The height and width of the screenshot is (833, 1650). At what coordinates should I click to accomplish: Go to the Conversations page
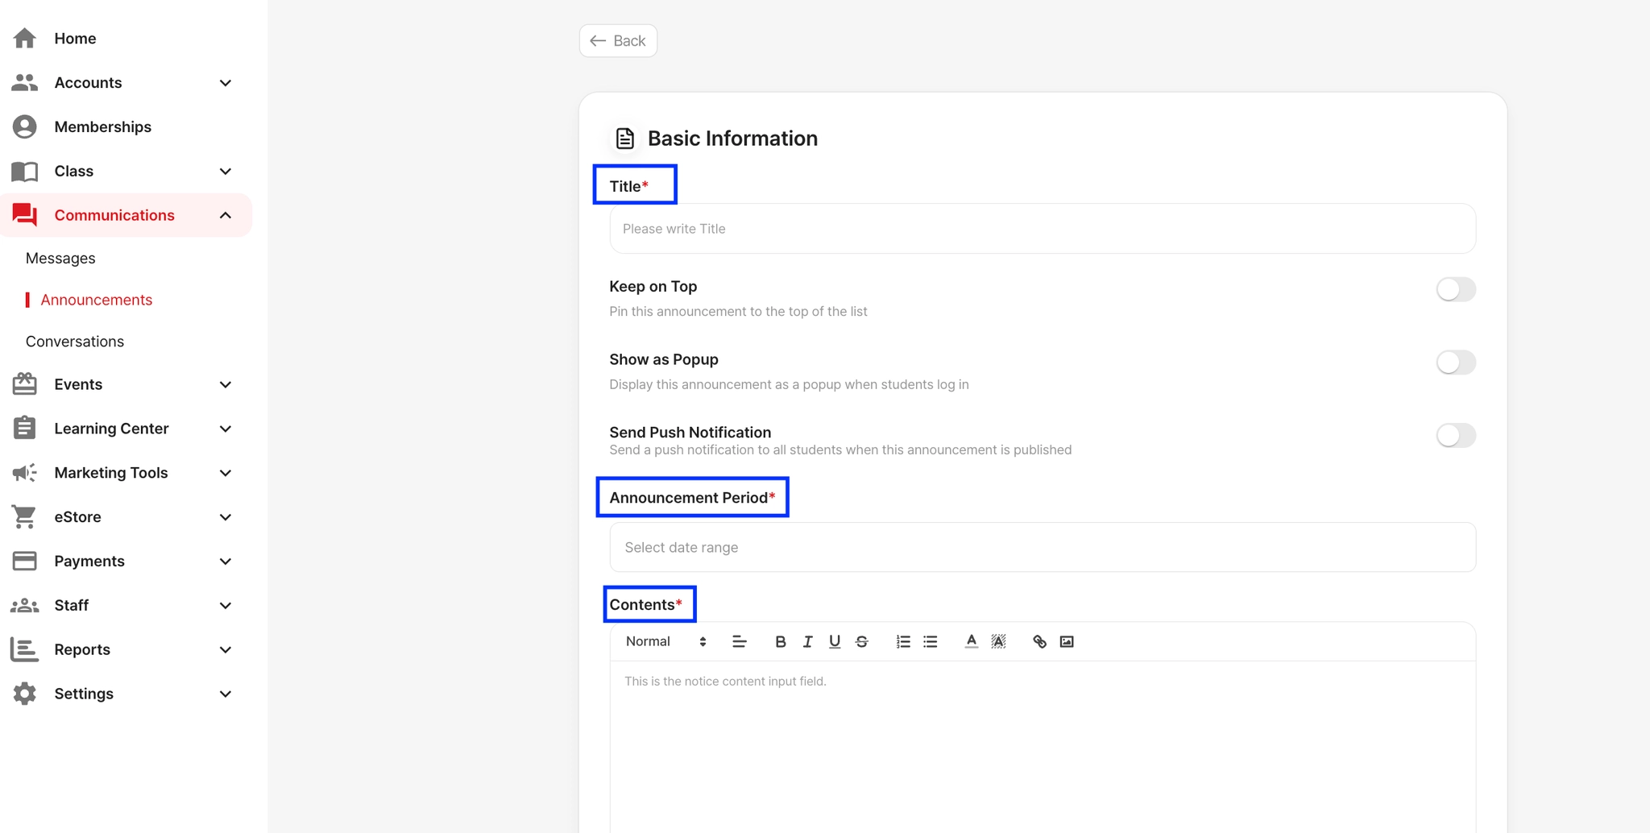[x=75, y=342]
